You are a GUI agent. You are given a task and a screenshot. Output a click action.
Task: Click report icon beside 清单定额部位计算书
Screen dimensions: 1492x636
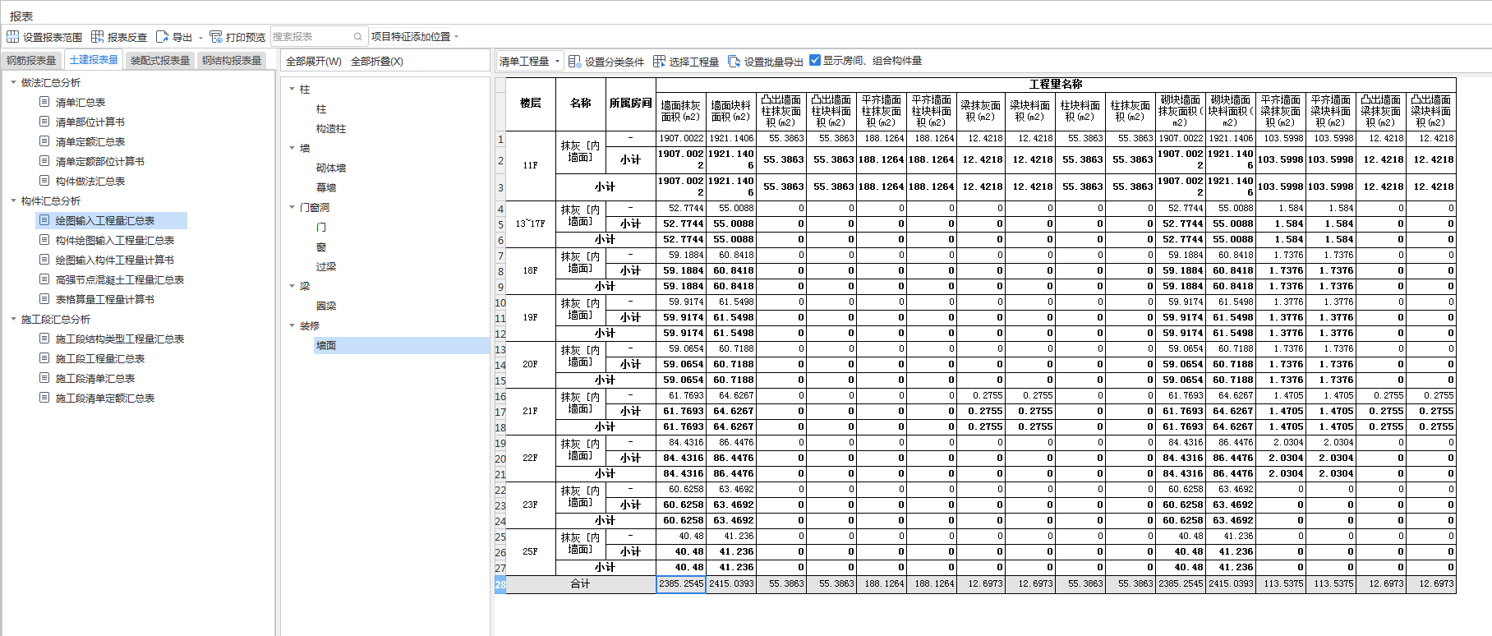[44, 161]
